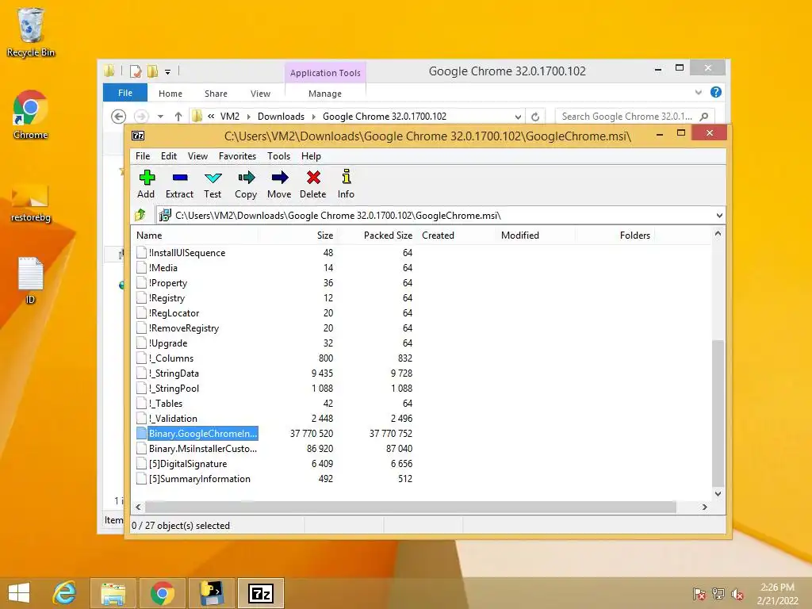Click the Downloads breadcrumb in Explorer

(281, 117)
